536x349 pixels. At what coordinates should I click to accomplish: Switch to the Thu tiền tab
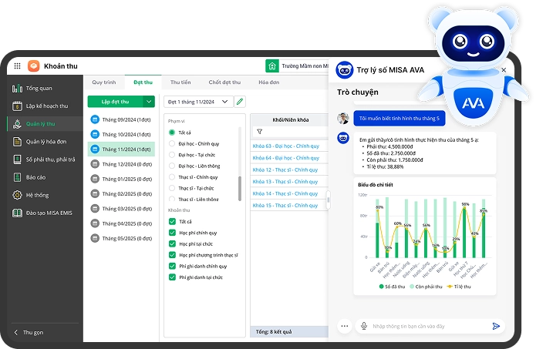[x=180, y=82]
